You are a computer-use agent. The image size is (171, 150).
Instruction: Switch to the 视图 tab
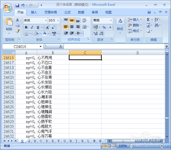pyautogui.click(x=108, y=12)
